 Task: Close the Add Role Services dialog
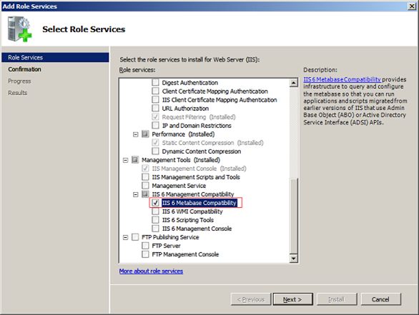click(412, 6)
